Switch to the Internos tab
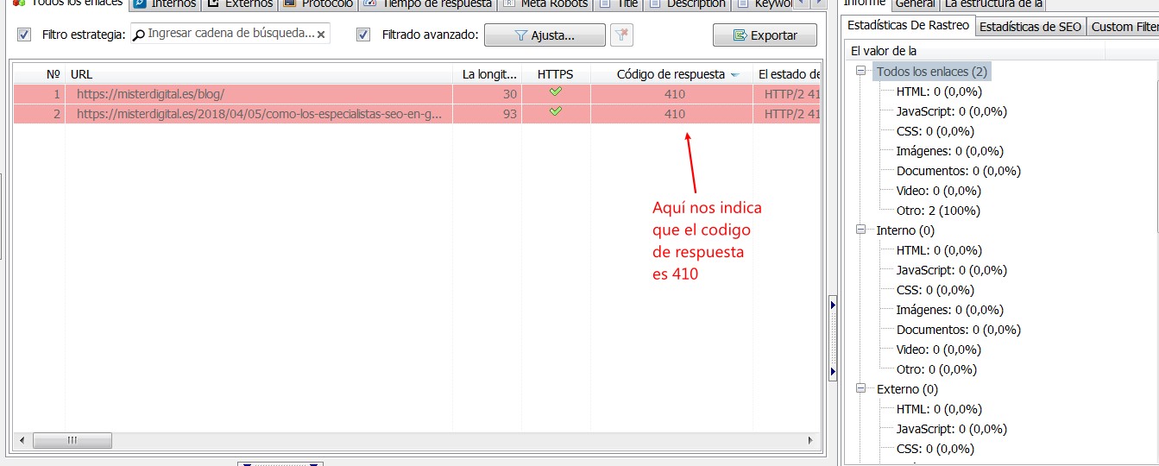This screenshot has width=1159, height=466. pos(166,4)
